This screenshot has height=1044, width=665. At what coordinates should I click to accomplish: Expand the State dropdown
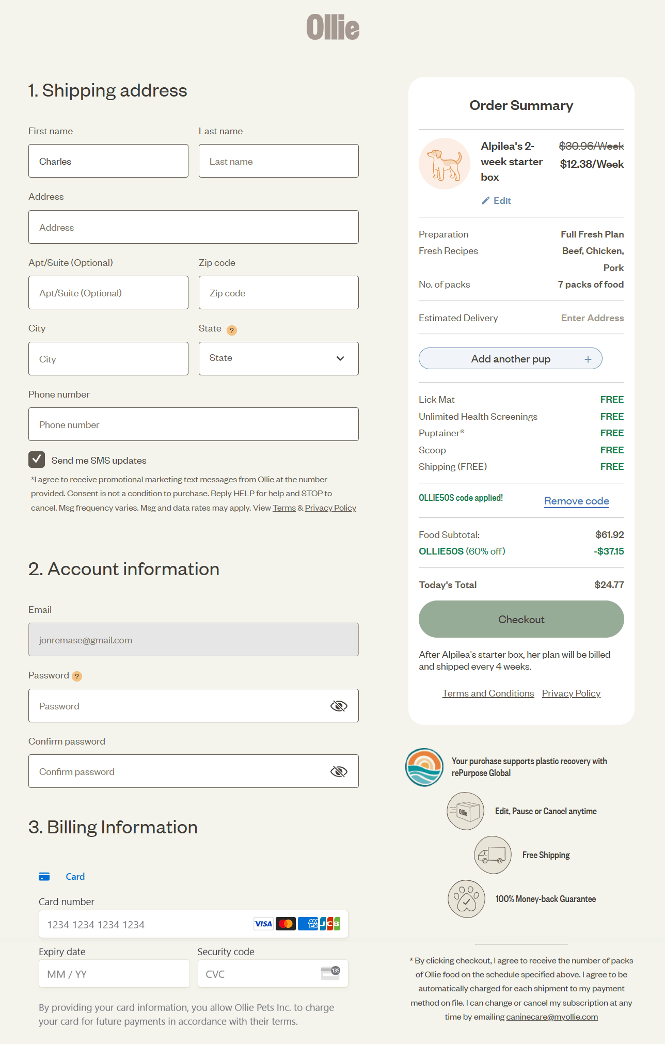279,358
